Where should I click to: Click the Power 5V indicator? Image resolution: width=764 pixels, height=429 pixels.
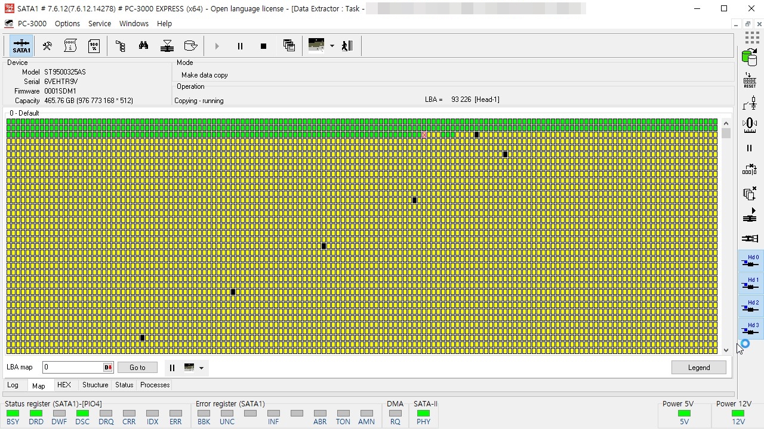pos(684,414)
